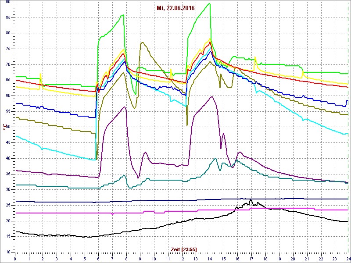Select the Zeit [23:55] time label
This screenshot has width=351, height=263.
[x=184, y=249]
